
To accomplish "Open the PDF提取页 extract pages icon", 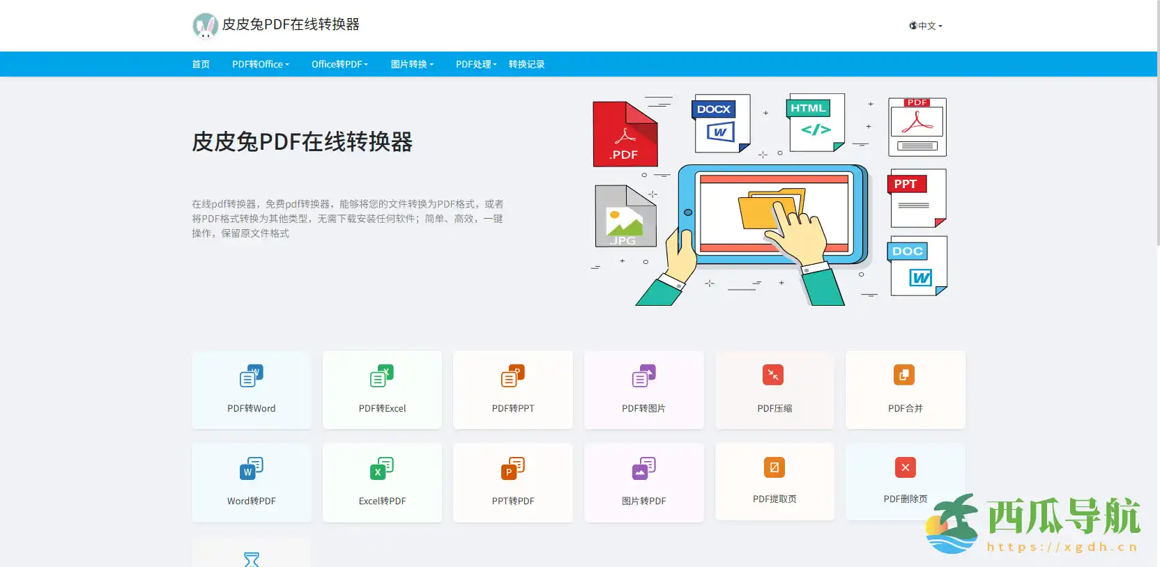I will coord(774,467).
